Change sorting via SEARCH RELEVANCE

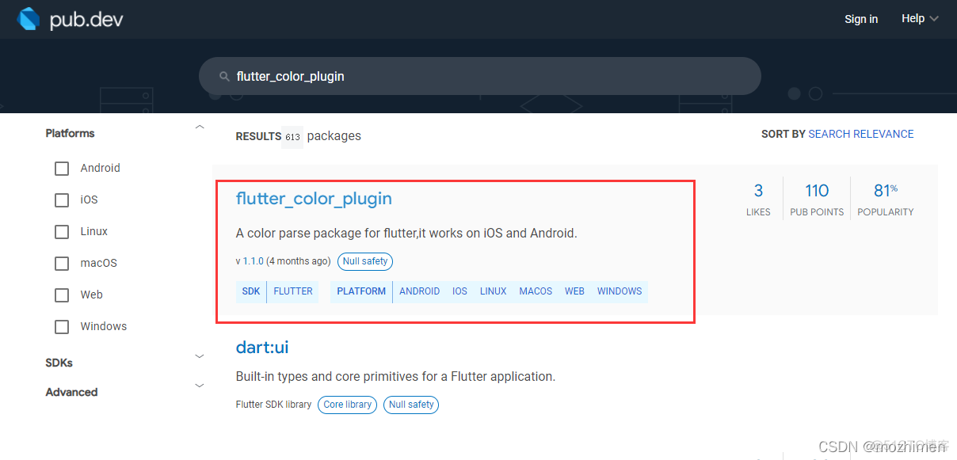pos(861,134)
